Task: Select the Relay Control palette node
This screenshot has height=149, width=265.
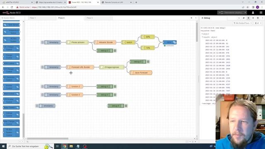Action: [11, 108]
